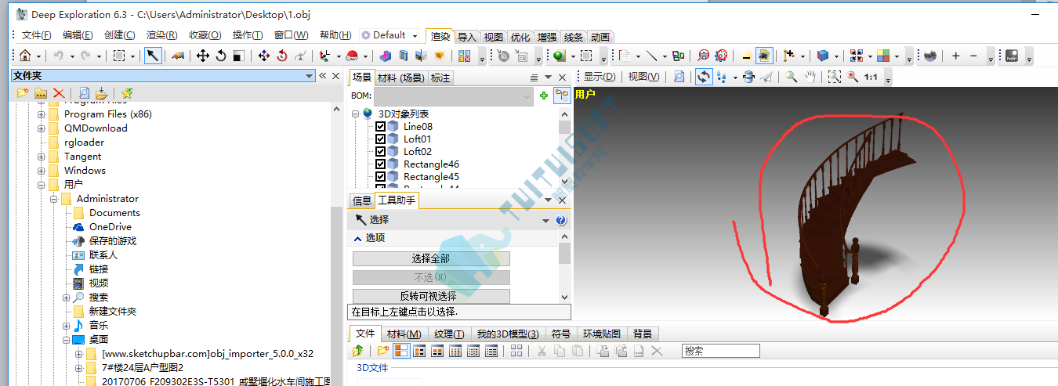Click the paper airplane fly icon

[766, 77]
